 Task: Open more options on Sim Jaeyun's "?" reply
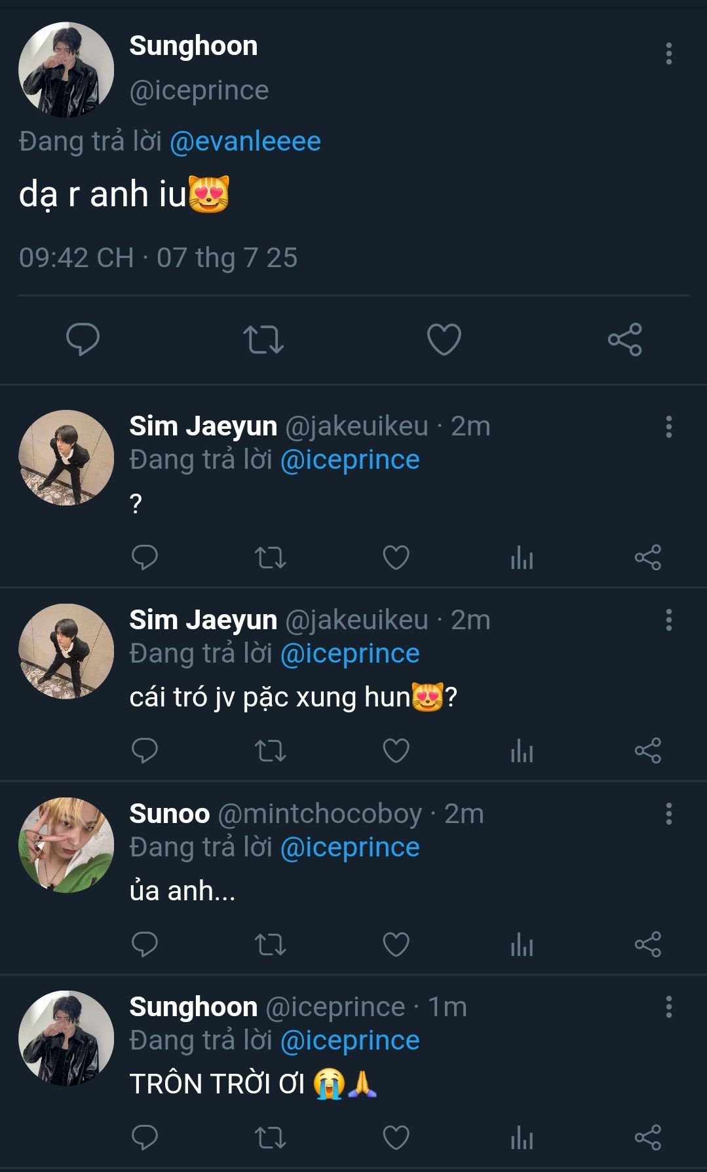668,427
